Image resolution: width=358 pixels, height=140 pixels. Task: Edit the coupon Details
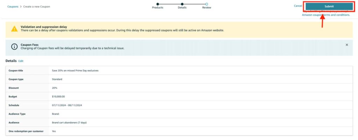click(x=21, y=61)
